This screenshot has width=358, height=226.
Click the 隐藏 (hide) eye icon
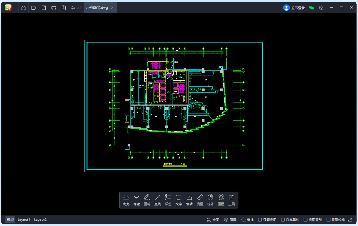click(137, 200)
